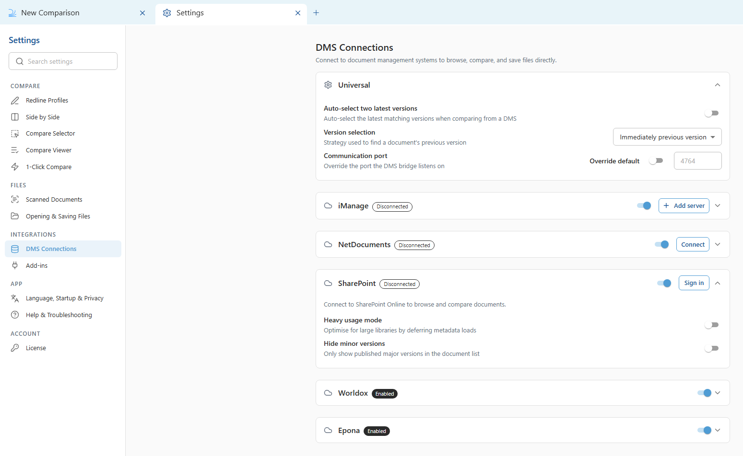Go to Side by Side settings
This screenshot has height=456, width=743.
[x=63, y=117]
